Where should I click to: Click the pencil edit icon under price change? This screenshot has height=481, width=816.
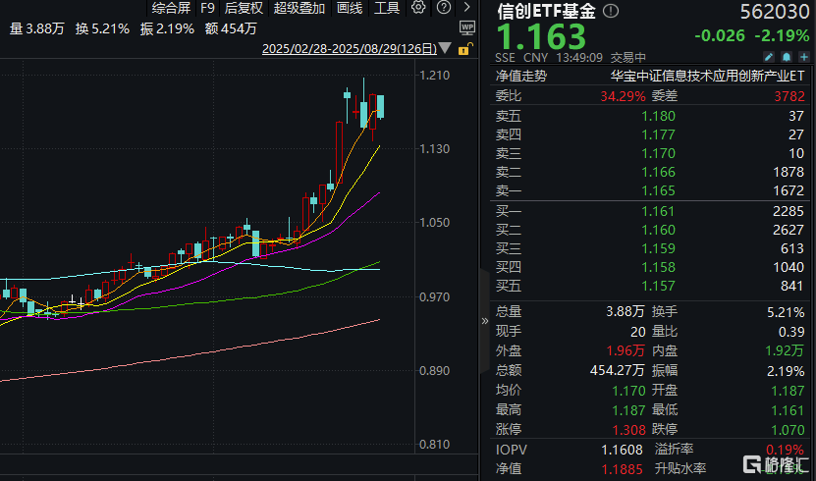click(769, 57)
